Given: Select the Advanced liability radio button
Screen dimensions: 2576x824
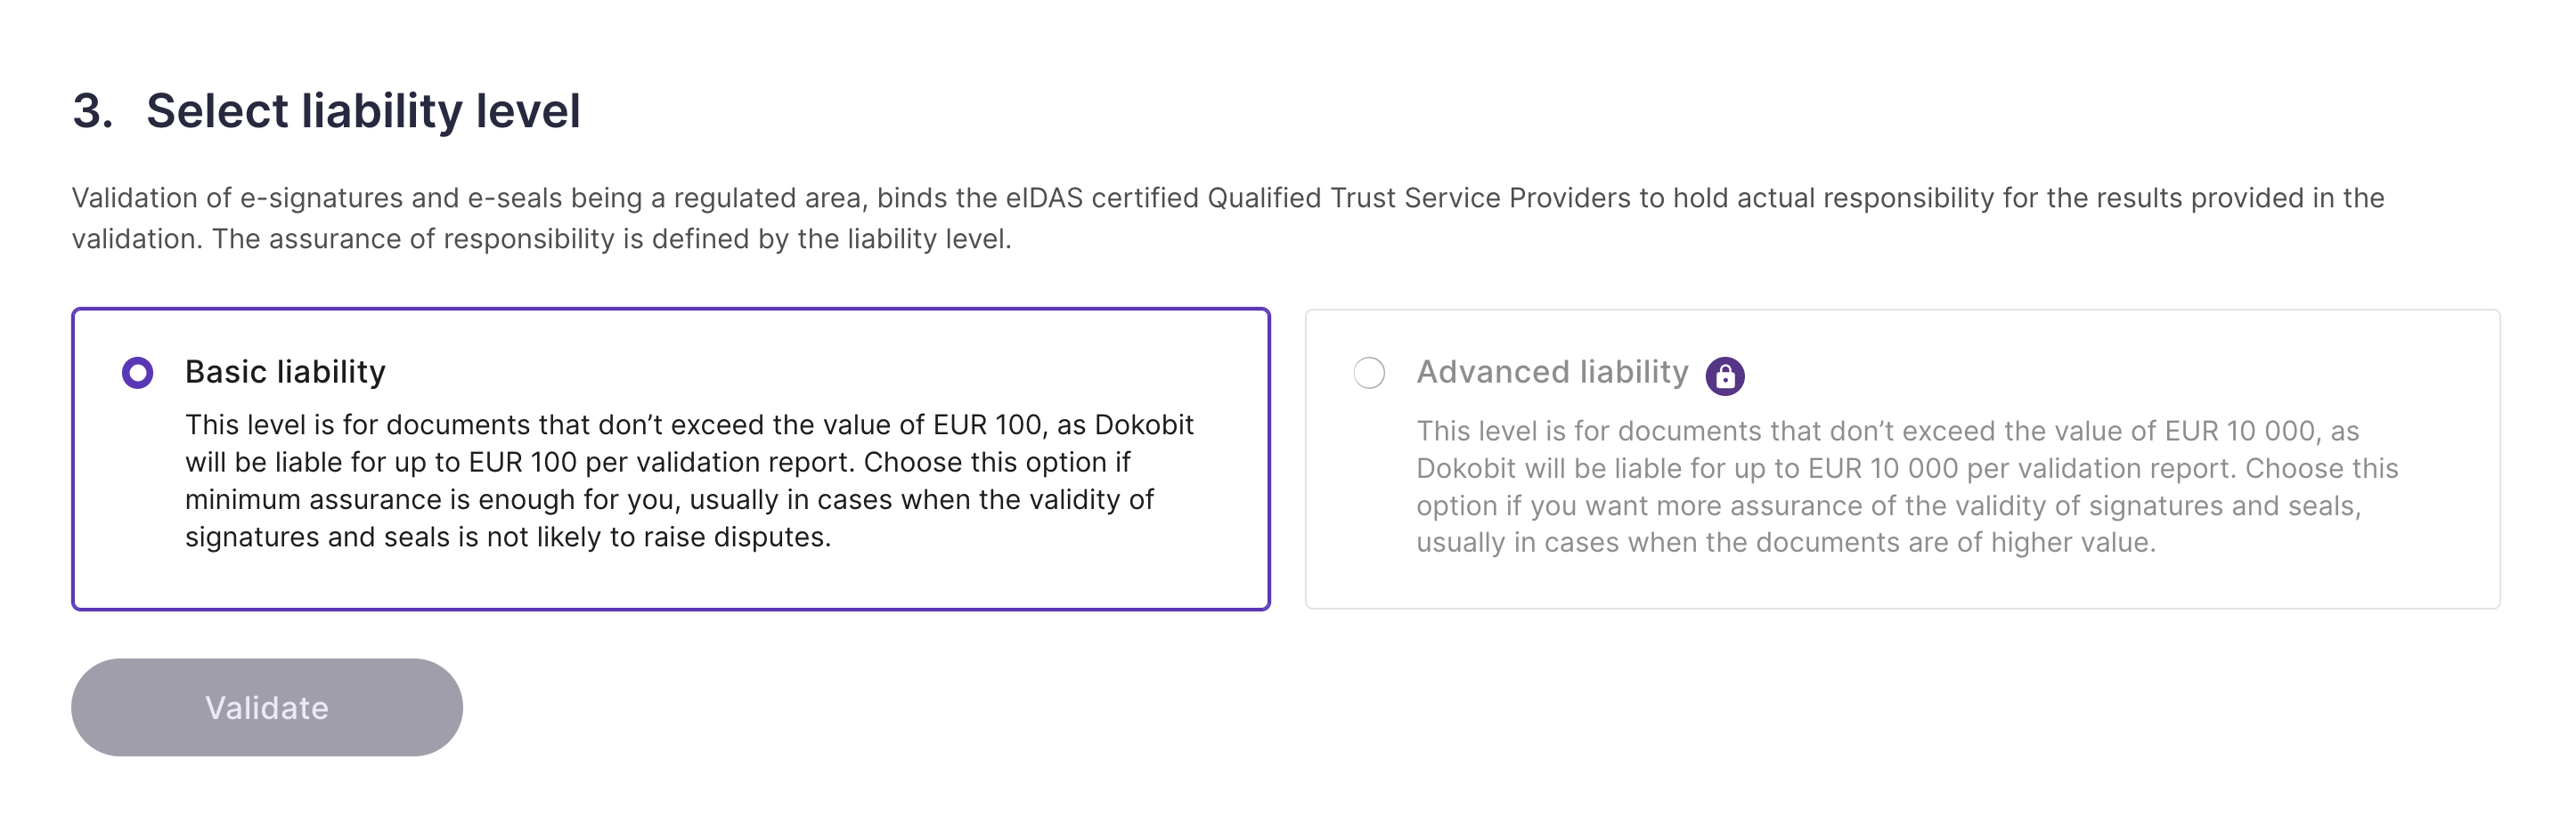Looking at the screenshot, I should coord(1369,373).
